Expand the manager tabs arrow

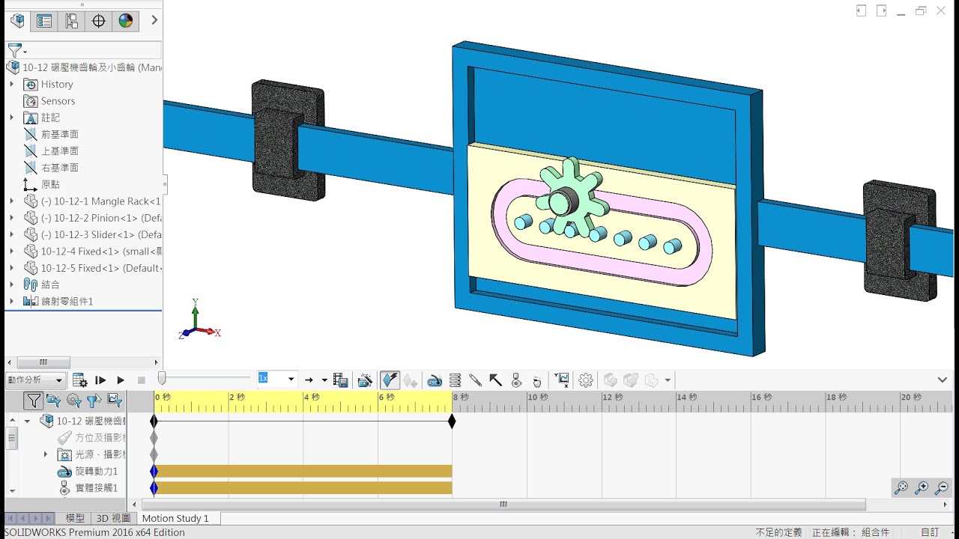pyautogui.click(x=154, y=20)
